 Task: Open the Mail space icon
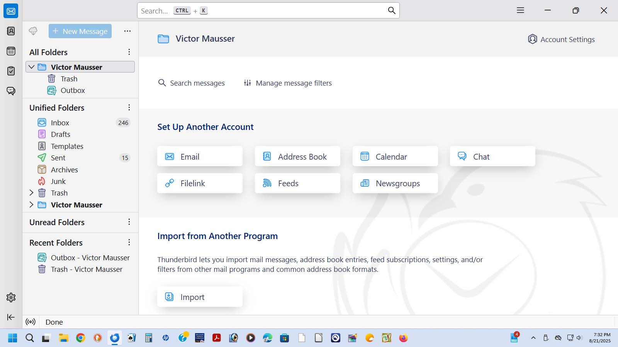click(11, 11)
